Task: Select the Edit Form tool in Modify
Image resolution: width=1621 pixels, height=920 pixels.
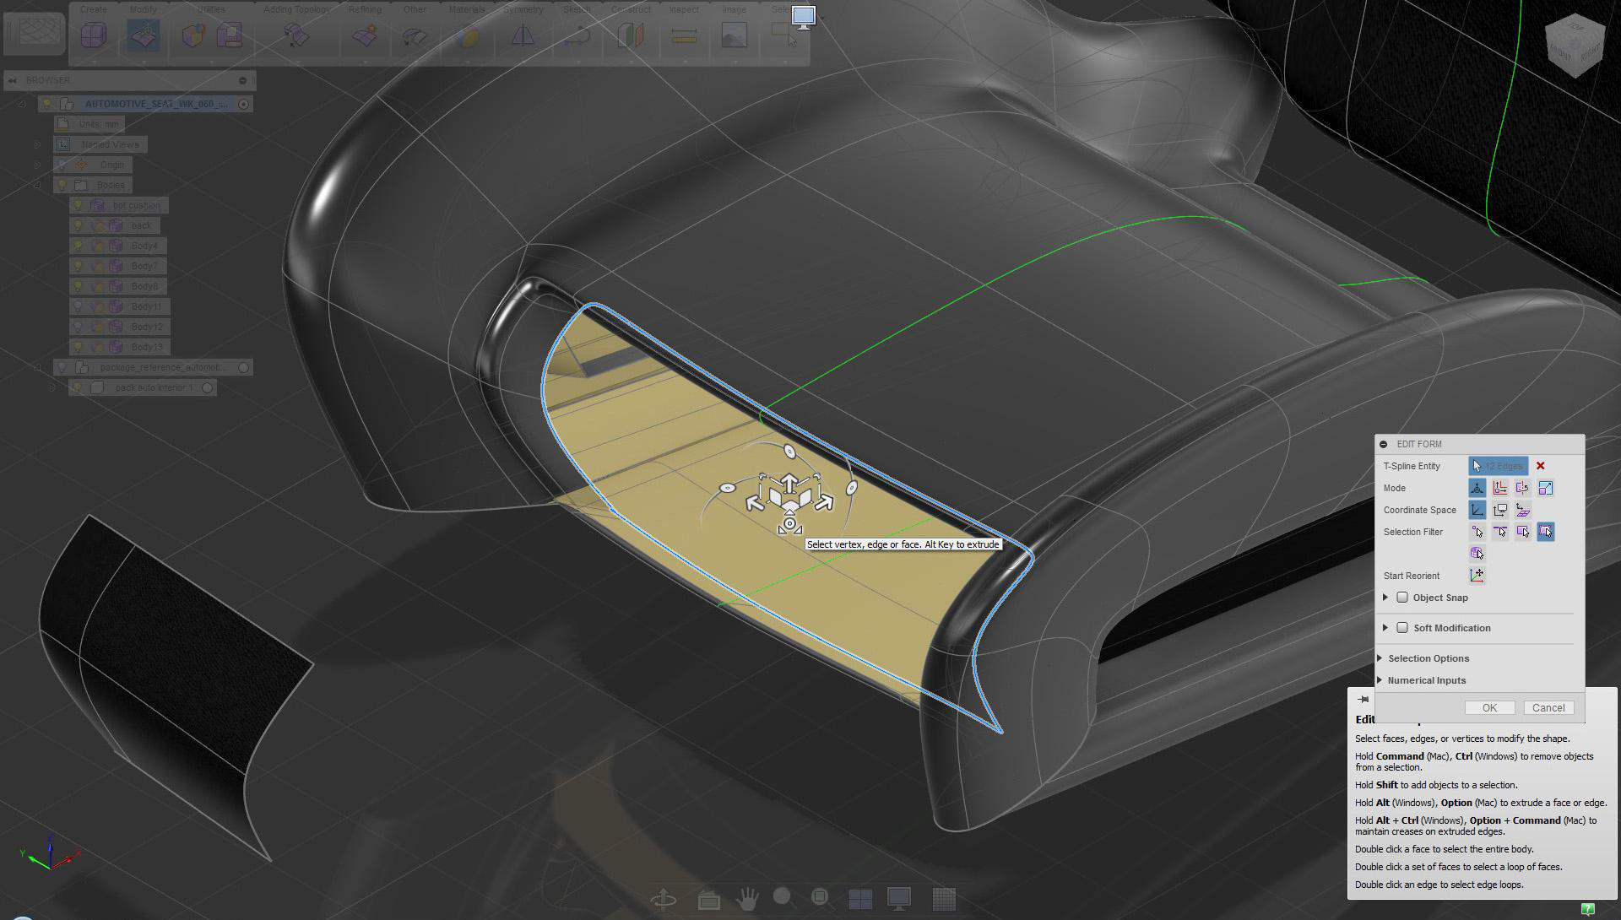Action: (143, 35)
